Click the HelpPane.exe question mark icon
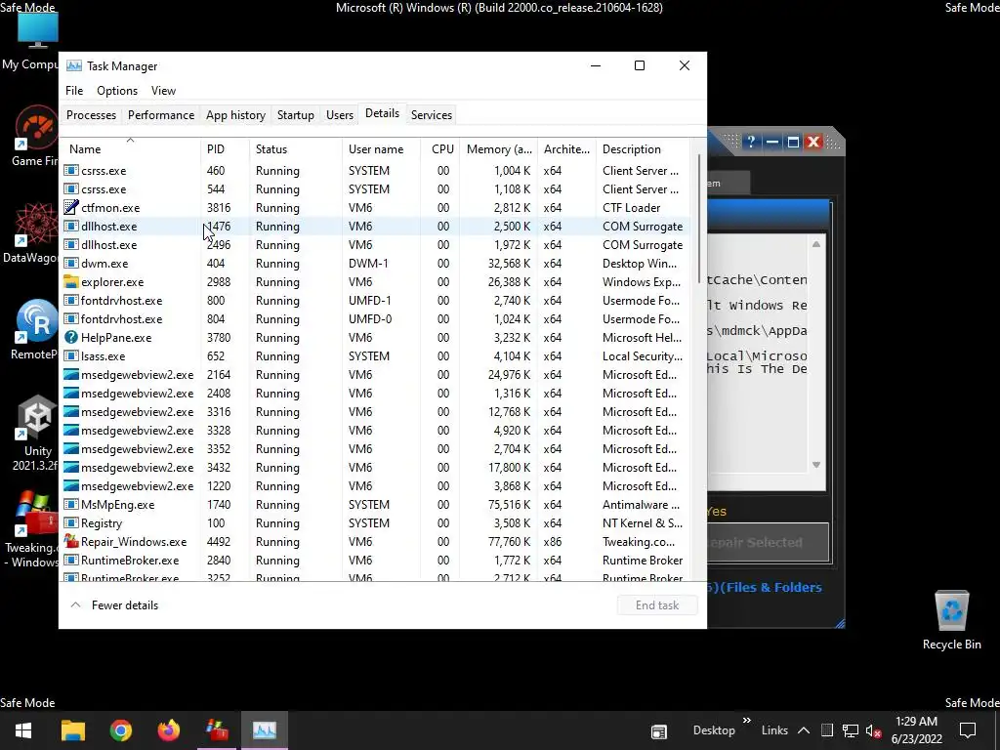This screenshot has width=1000, height=750. tap(71, 337)
